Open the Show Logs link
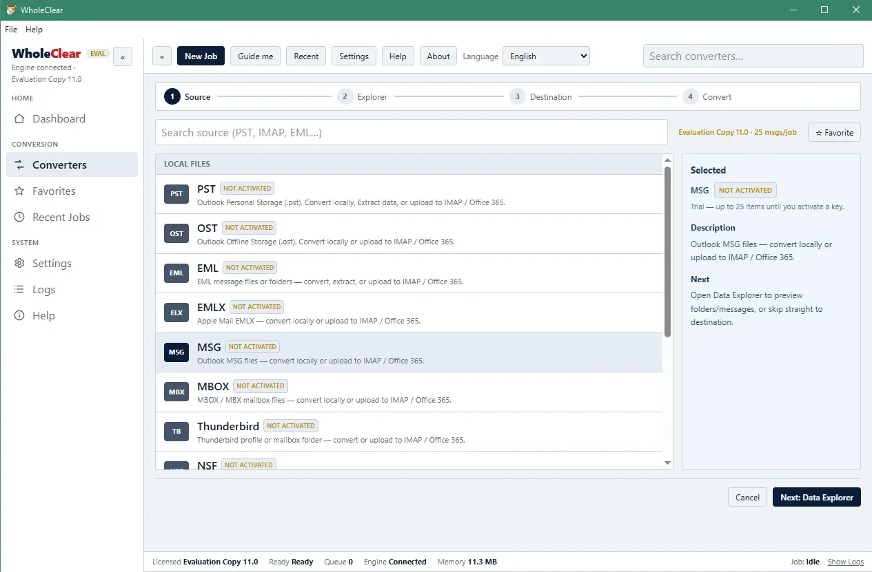The height and width of the screenshot is (572, 872). [x=845, y=562]
